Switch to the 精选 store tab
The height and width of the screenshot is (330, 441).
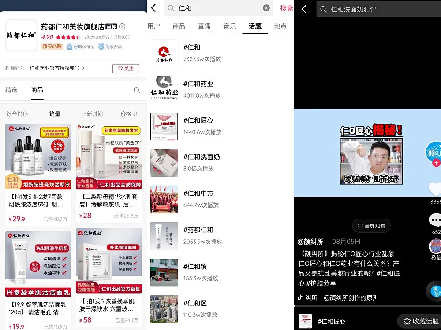(x=11, y=90)
